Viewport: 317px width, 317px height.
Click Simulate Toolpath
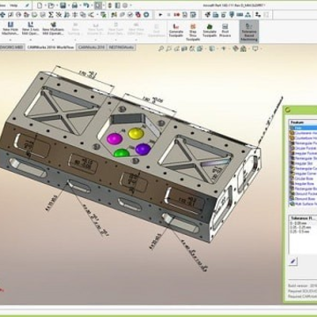[x=210, y=30]
